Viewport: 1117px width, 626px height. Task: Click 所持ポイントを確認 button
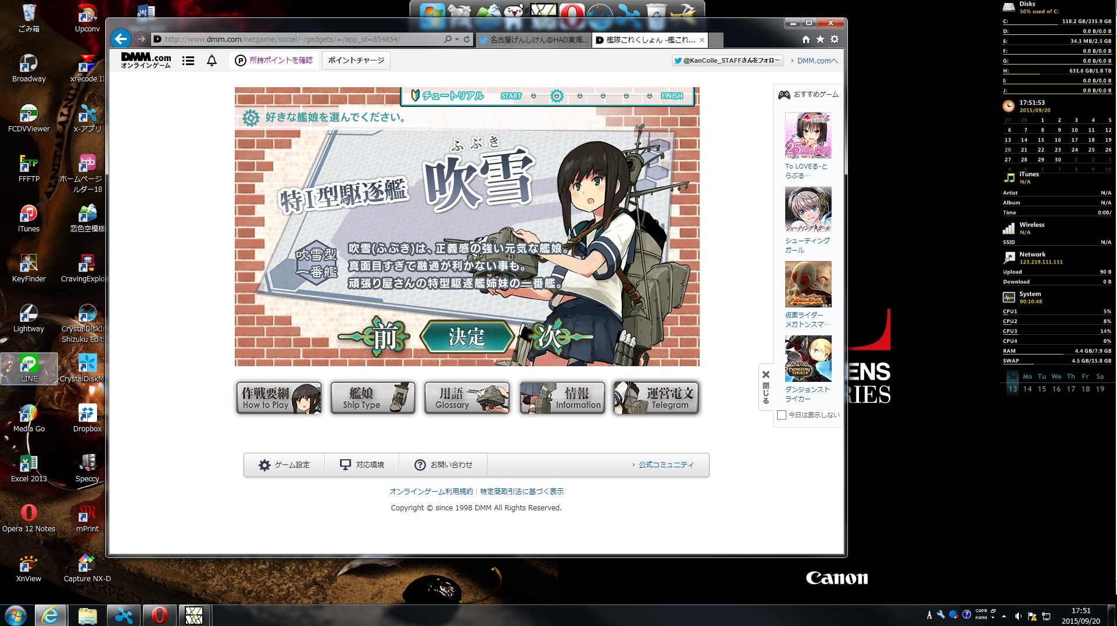pos(274,60)
